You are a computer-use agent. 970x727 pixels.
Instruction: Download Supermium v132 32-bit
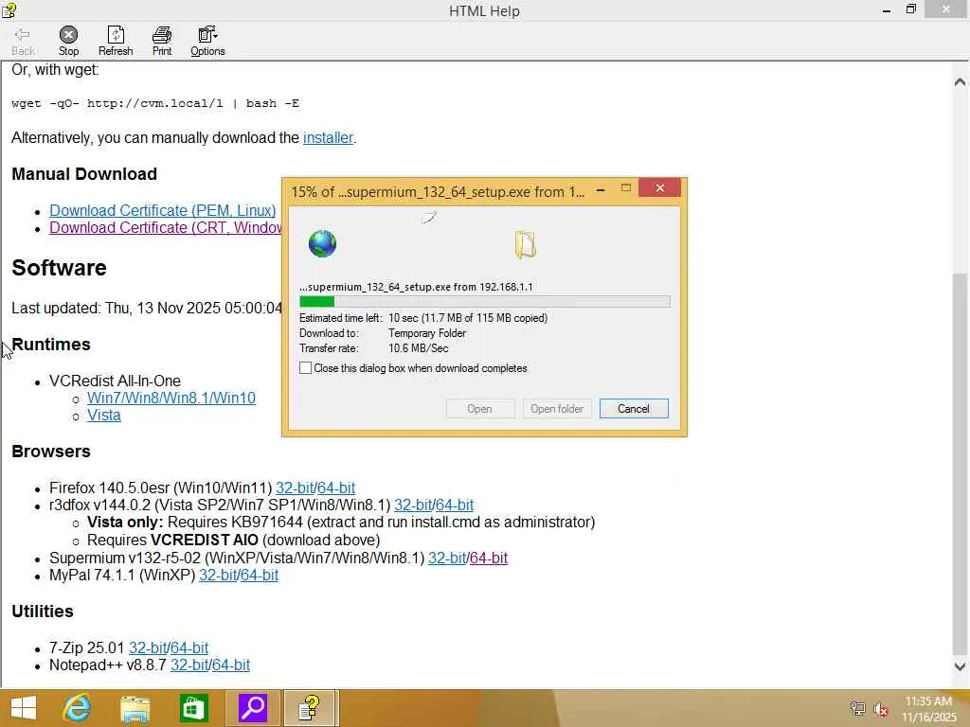pyautogui.click(x=447, y=558)
